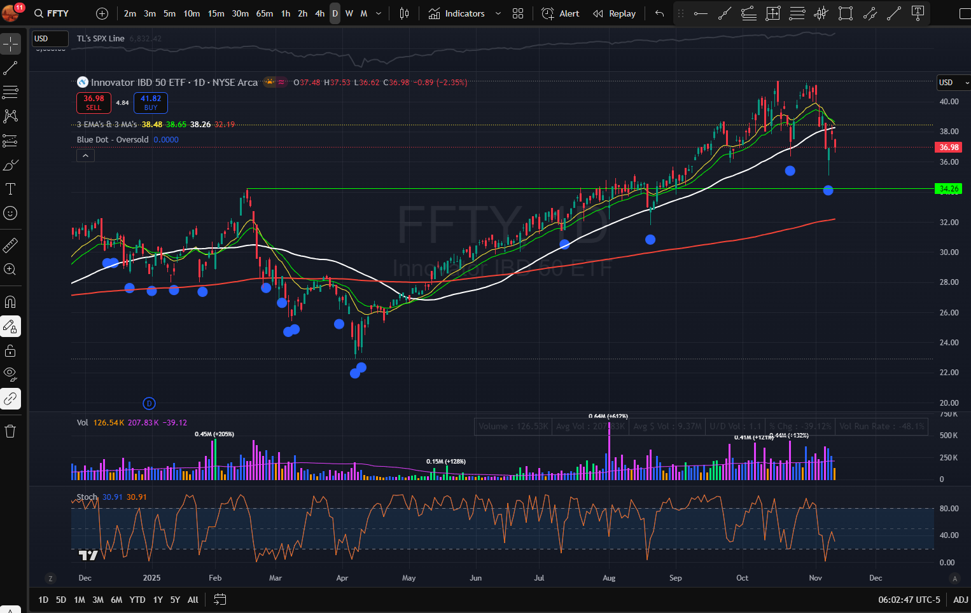
Task: Click the dividend D marker on time axis
Action: (149, 403)
